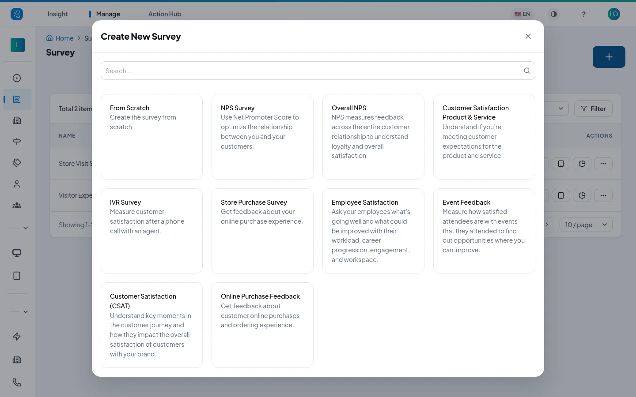Open the LO user avatar menu
Screen dimensions: 636x397
point(613,14)
